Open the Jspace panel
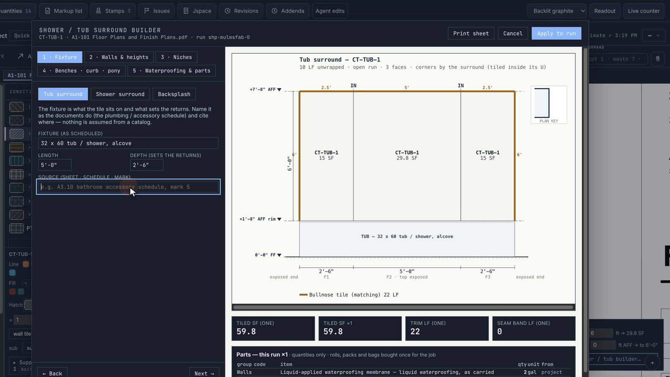The width and height of the screenshot is (670, 377). click(197, 11)
